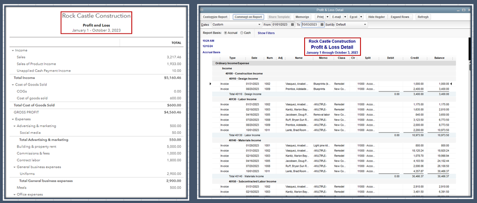Click the Balance column header

(x=440, y=58)
